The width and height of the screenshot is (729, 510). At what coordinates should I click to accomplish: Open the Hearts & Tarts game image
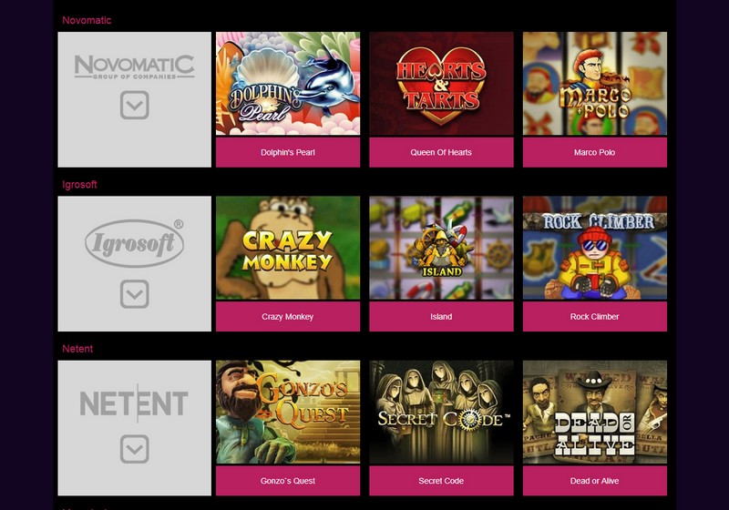441,84
